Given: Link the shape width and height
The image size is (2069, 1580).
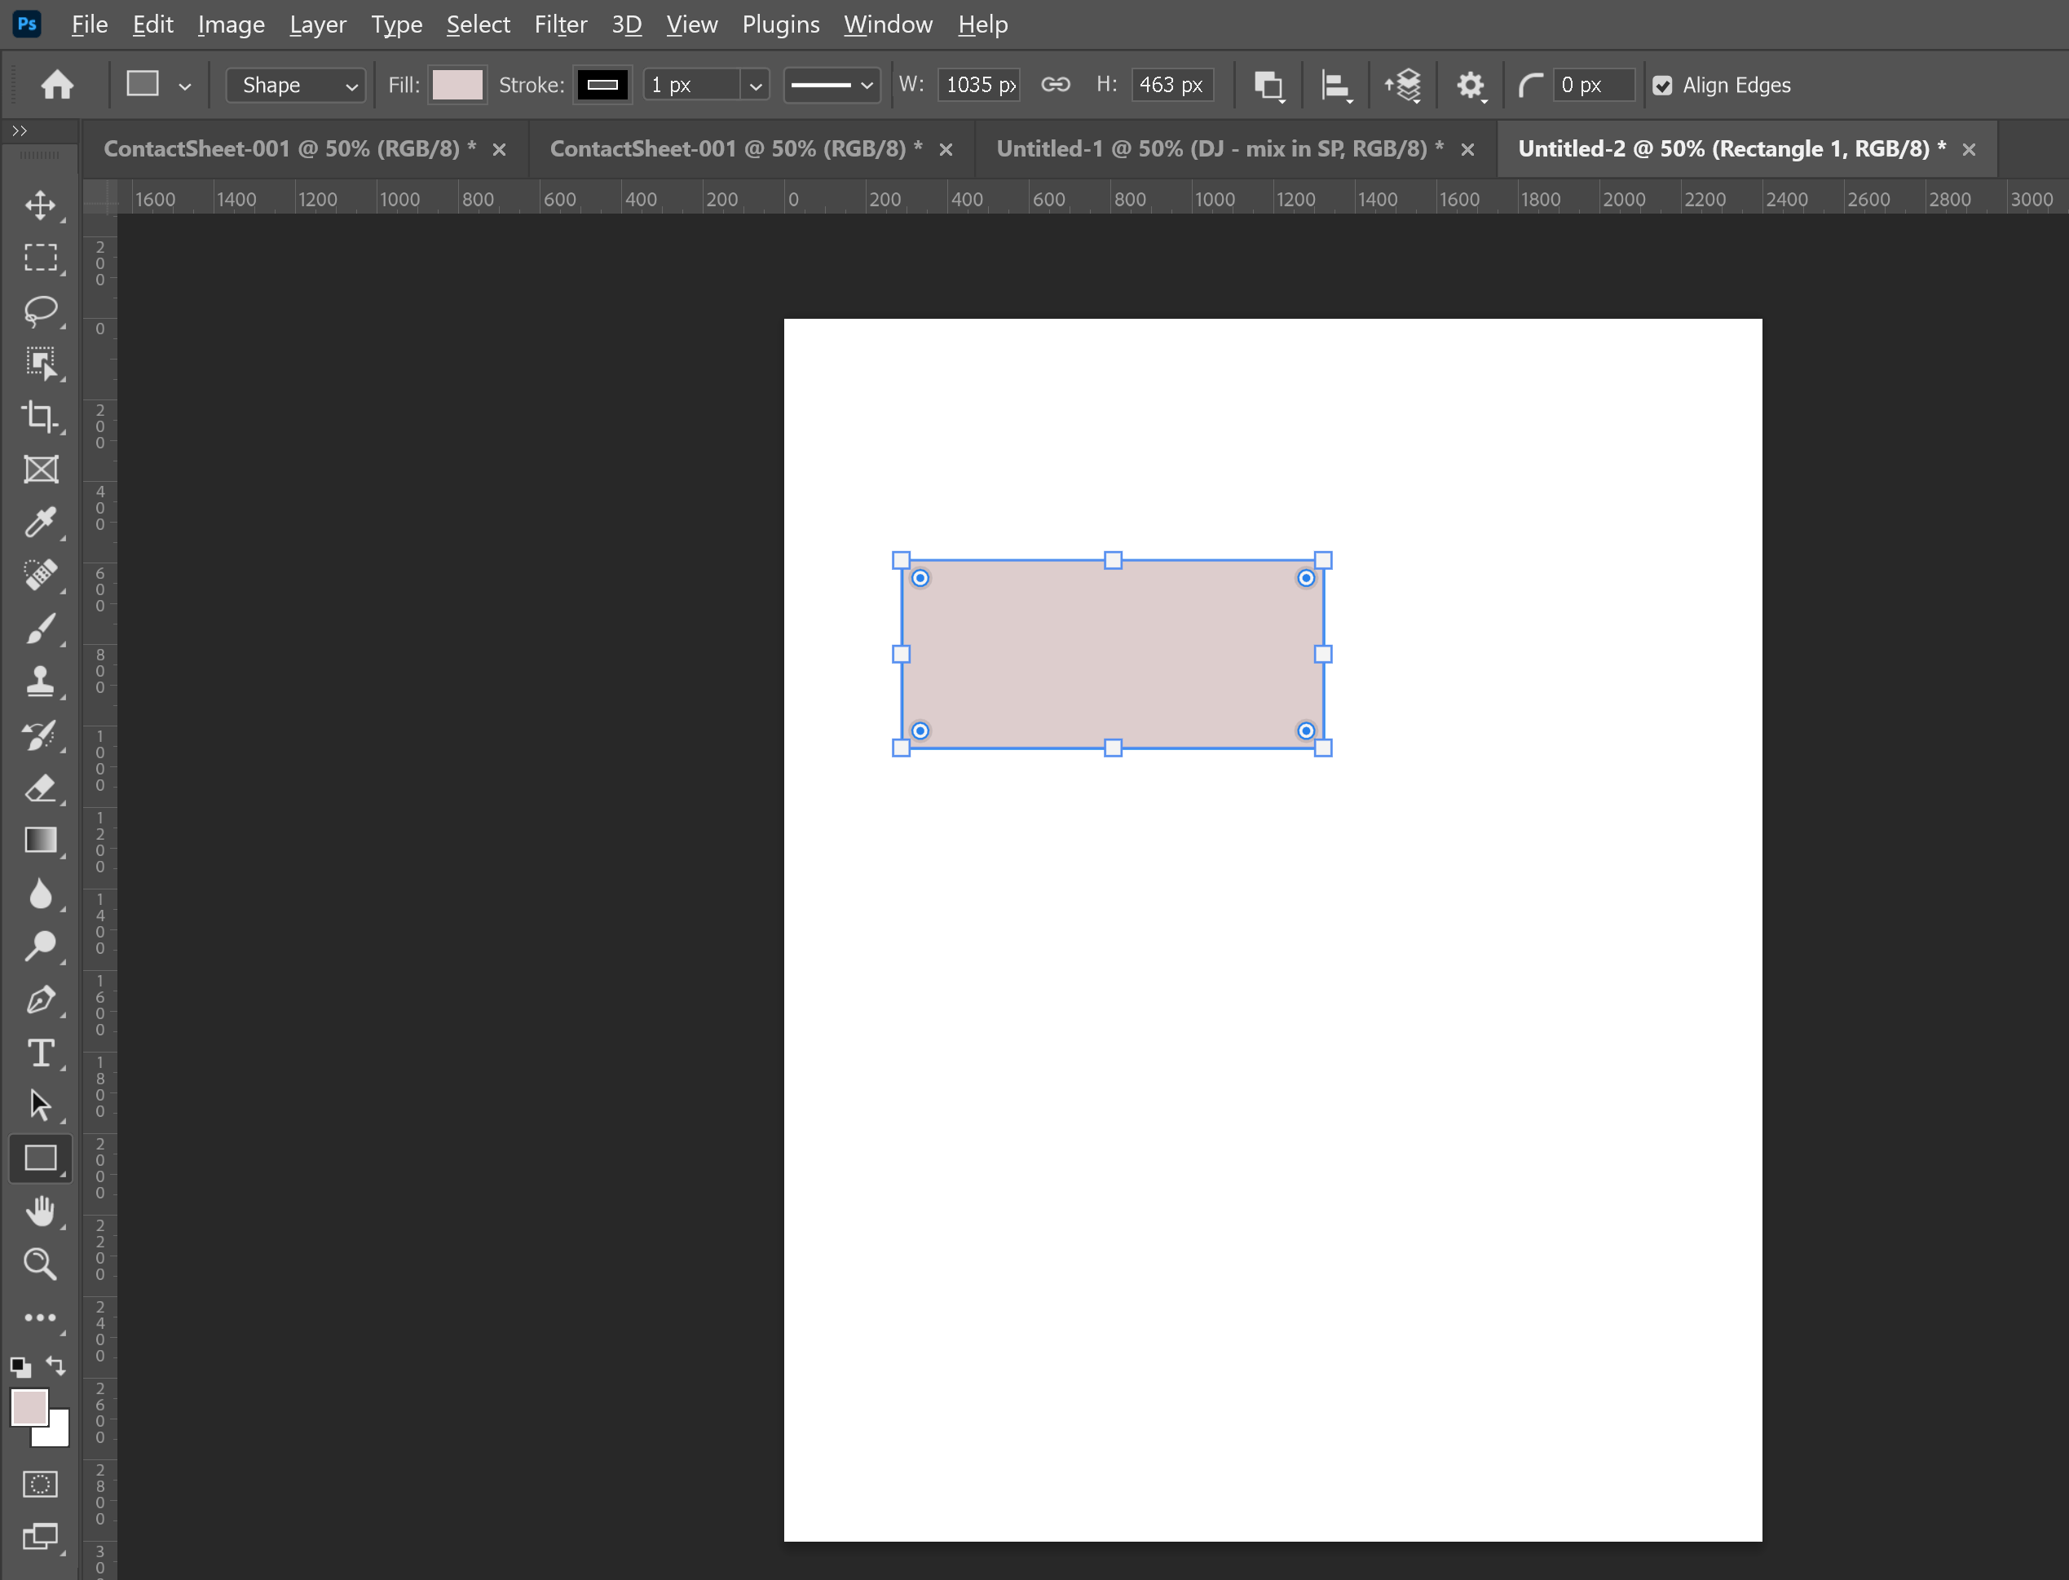Looking at the screenshot, I should click(x=1055, y=85).
